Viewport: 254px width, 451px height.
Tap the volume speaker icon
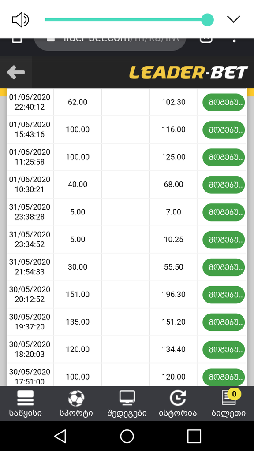[20, 20]
